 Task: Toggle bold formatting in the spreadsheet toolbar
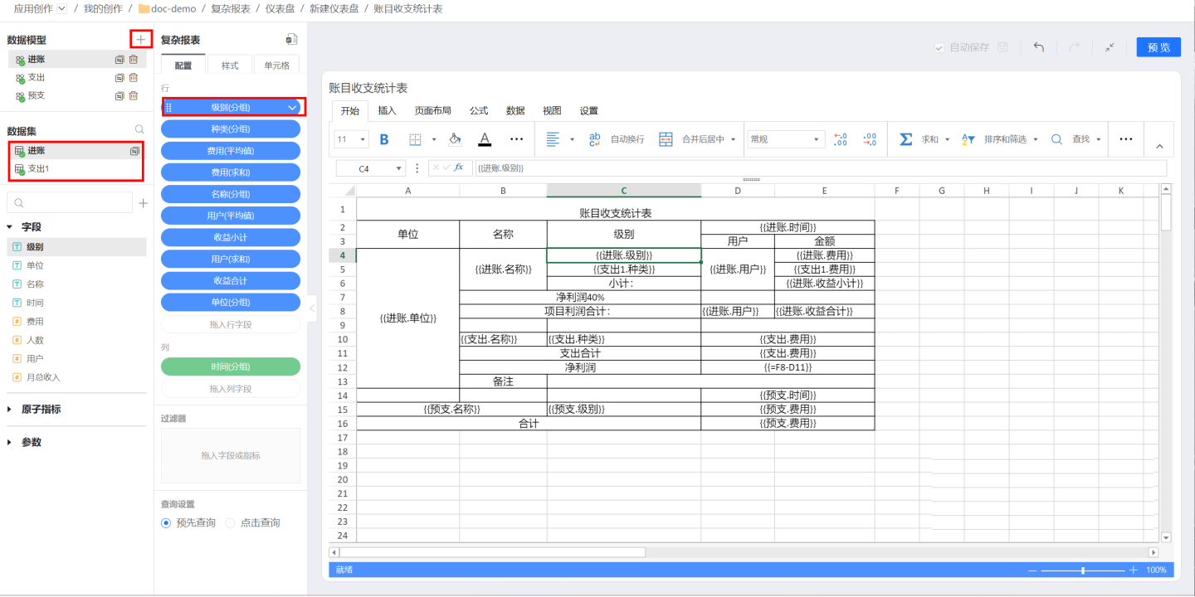pyautogui.click(x=383, y=139)
